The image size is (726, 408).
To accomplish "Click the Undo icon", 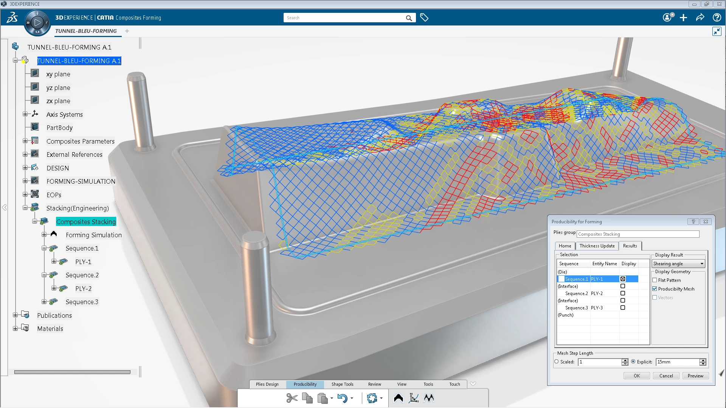I will (x=343, y=398).
